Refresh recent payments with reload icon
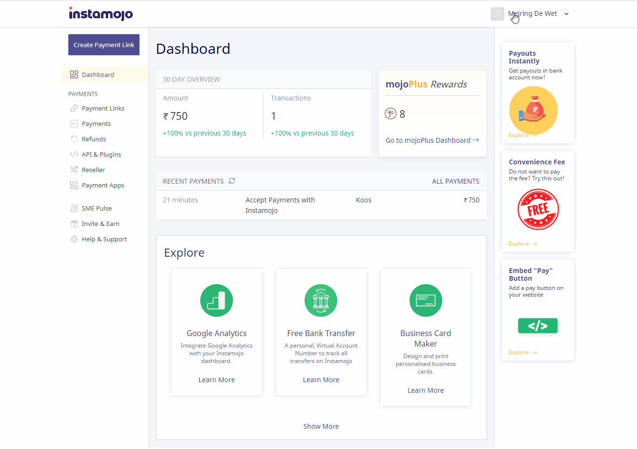 (232, 181)
